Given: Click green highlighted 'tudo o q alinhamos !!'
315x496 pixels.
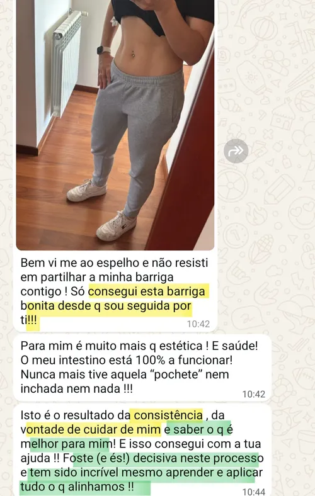Looking at the screenshot, I should [x=77, y=486].
